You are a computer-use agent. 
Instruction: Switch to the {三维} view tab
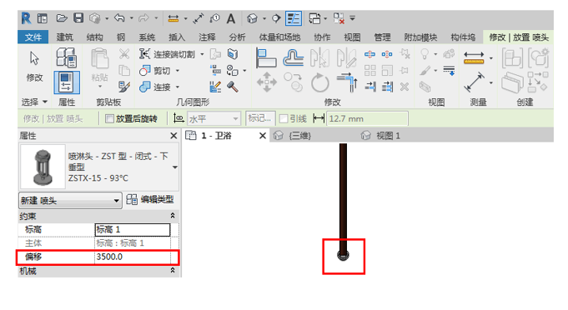pos(300,136)
